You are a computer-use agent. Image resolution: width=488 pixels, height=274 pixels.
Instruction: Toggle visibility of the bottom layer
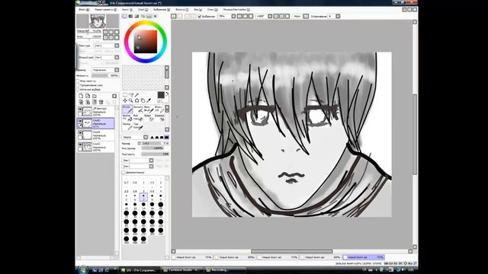80,145
